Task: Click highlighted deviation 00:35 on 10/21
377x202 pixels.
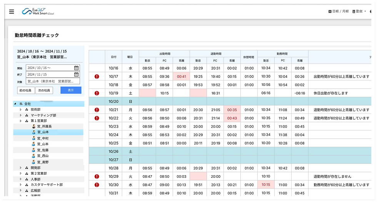Action: coord(232,110)
